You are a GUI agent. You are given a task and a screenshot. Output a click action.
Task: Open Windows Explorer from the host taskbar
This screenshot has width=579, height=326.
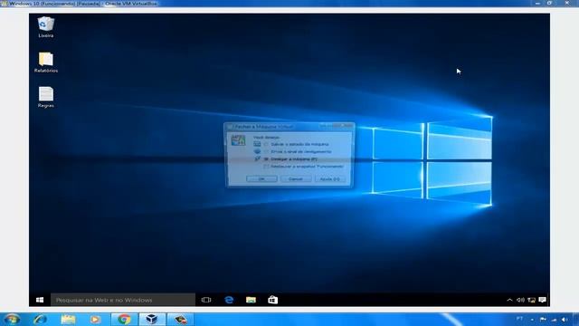[x=68, y=319]
